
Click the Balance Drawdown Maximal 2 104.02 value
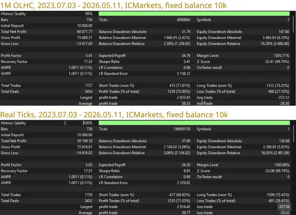[x=177, y=147]
